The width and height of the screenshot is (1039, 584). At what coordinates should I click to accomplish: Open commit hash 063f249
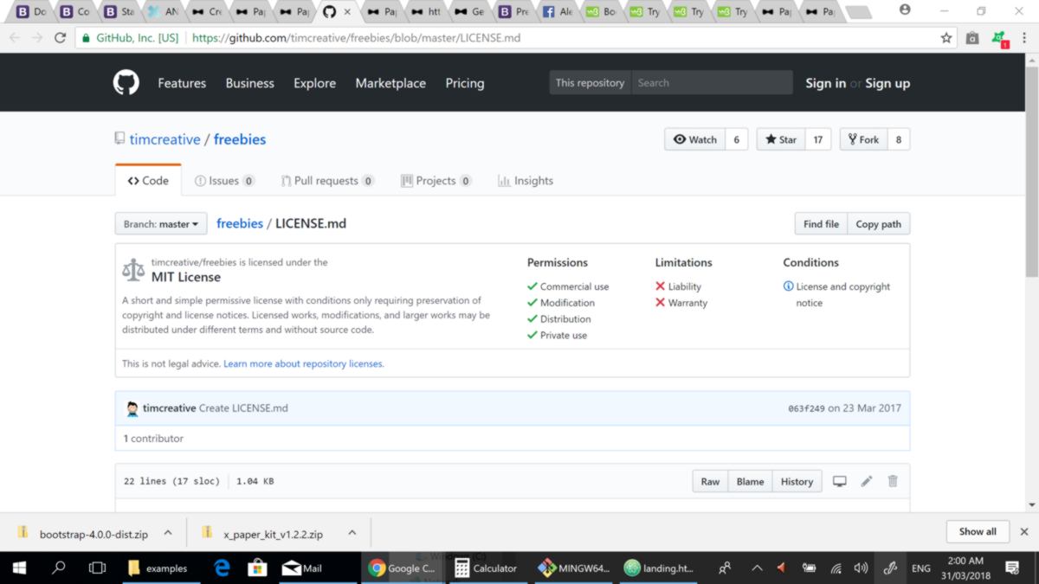pos(806,408)
